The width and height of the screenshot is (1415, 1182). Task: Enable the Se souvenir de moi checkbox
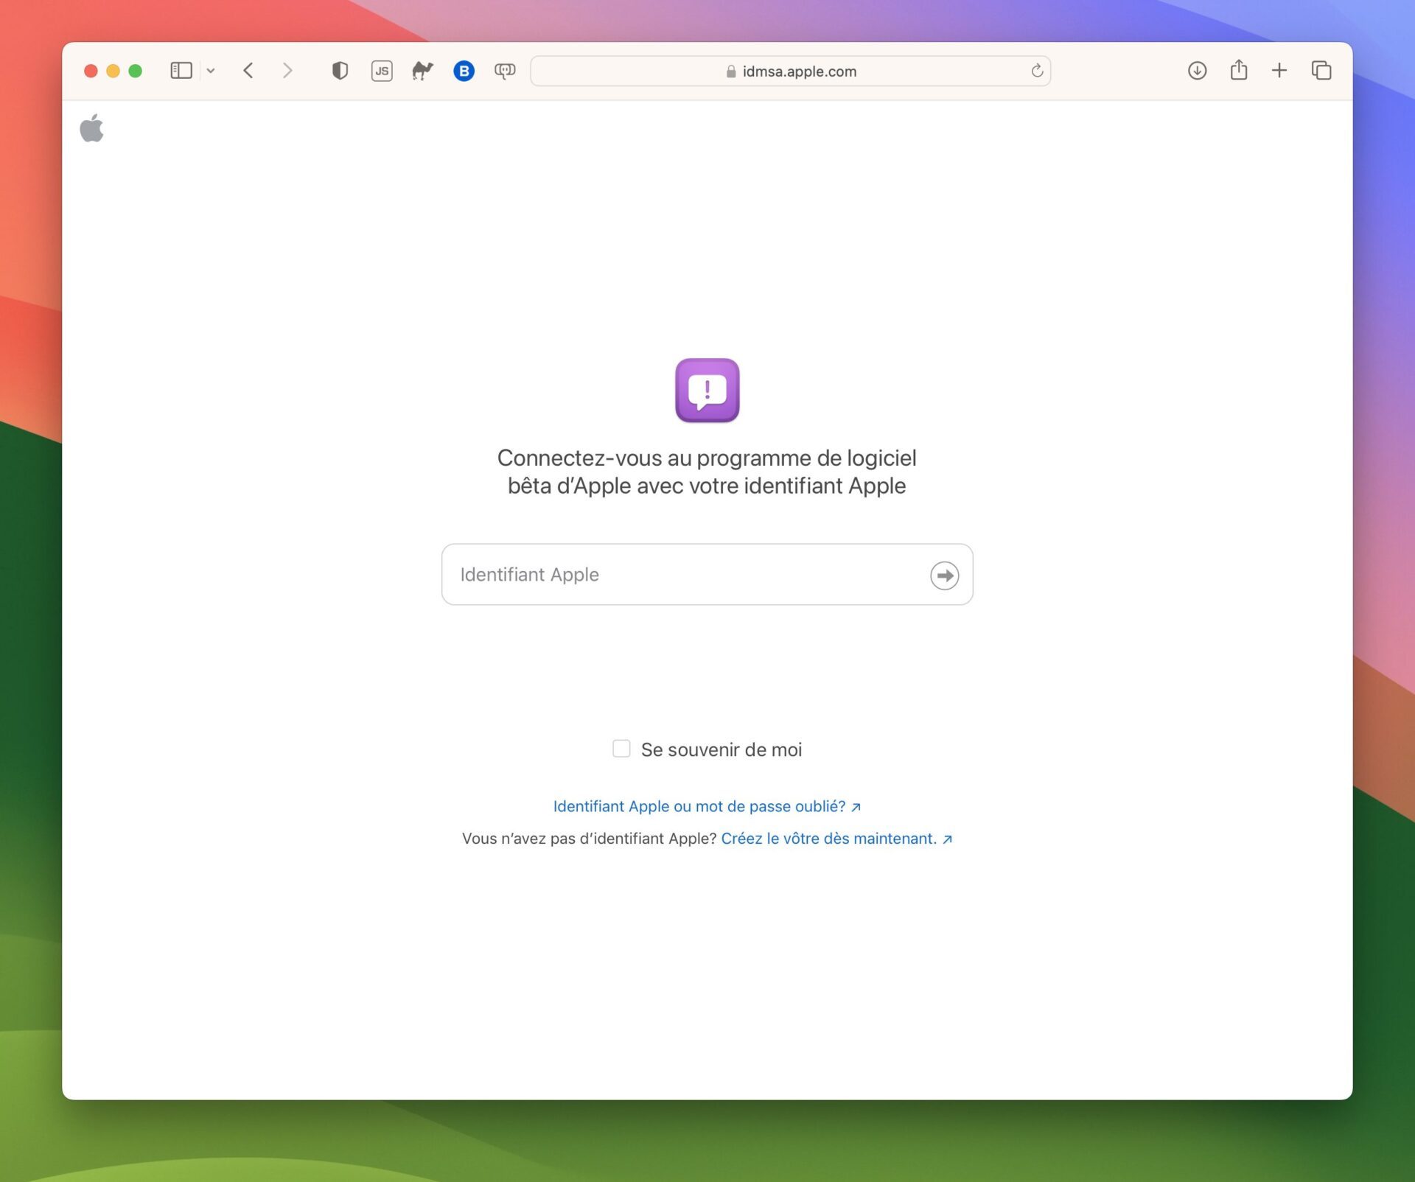(x=621, y=749)
